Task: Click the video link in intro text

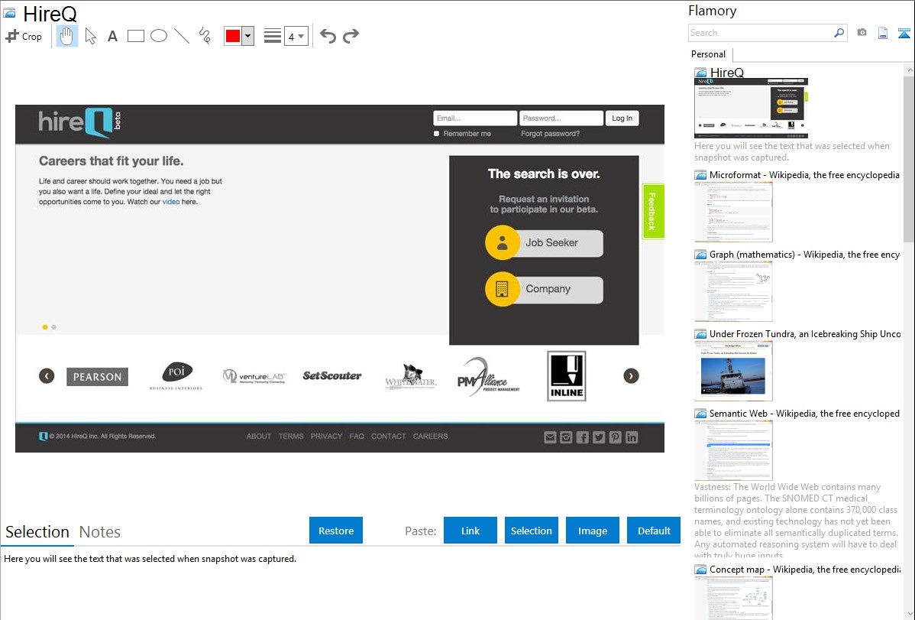Action: coord(171,202)
